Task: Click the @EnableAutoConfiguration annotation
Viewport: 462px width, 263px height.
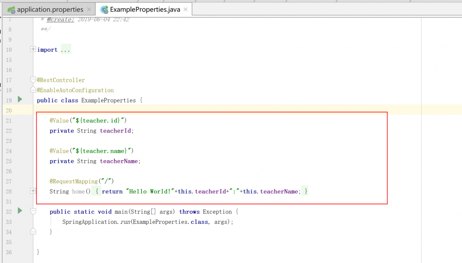Action: [x=75, y=90]
